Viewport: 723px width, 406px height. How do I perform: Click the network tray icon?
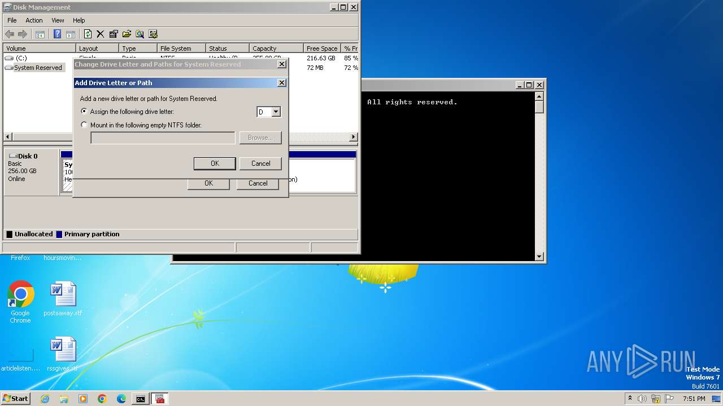point(656,399)
